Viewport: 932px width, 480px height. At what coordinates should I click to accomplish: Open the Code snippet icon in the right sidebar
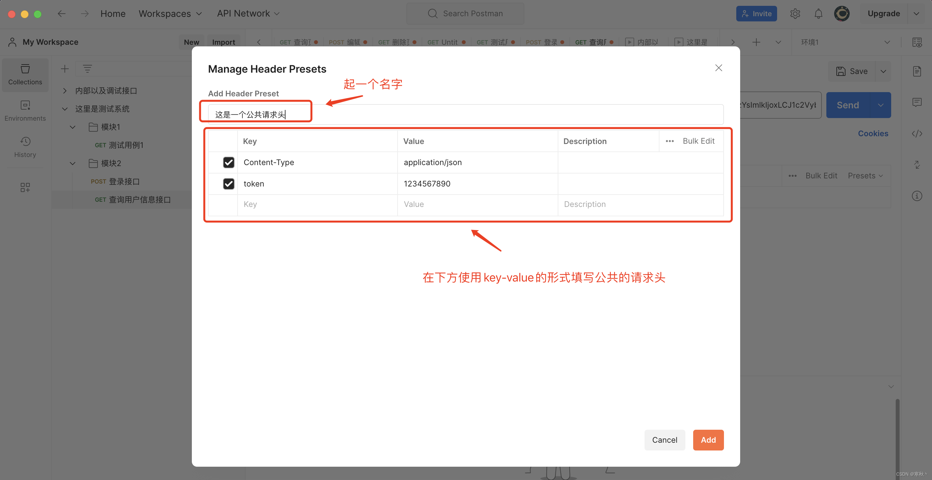pos(917,134)
